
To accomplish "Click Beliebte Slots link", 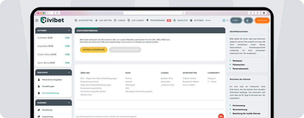I will point(167,78).
